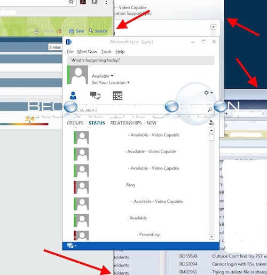Click the contact list scroll down arrow
The image size is (267, 275).
coord(211,237)
